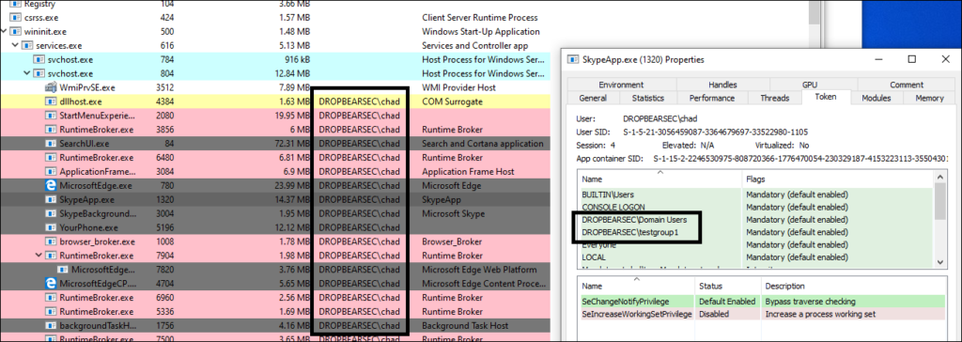Collapse svchost.exe PID 804 child processes
Viewport: 962px width, 342px height.
[26, 73]
